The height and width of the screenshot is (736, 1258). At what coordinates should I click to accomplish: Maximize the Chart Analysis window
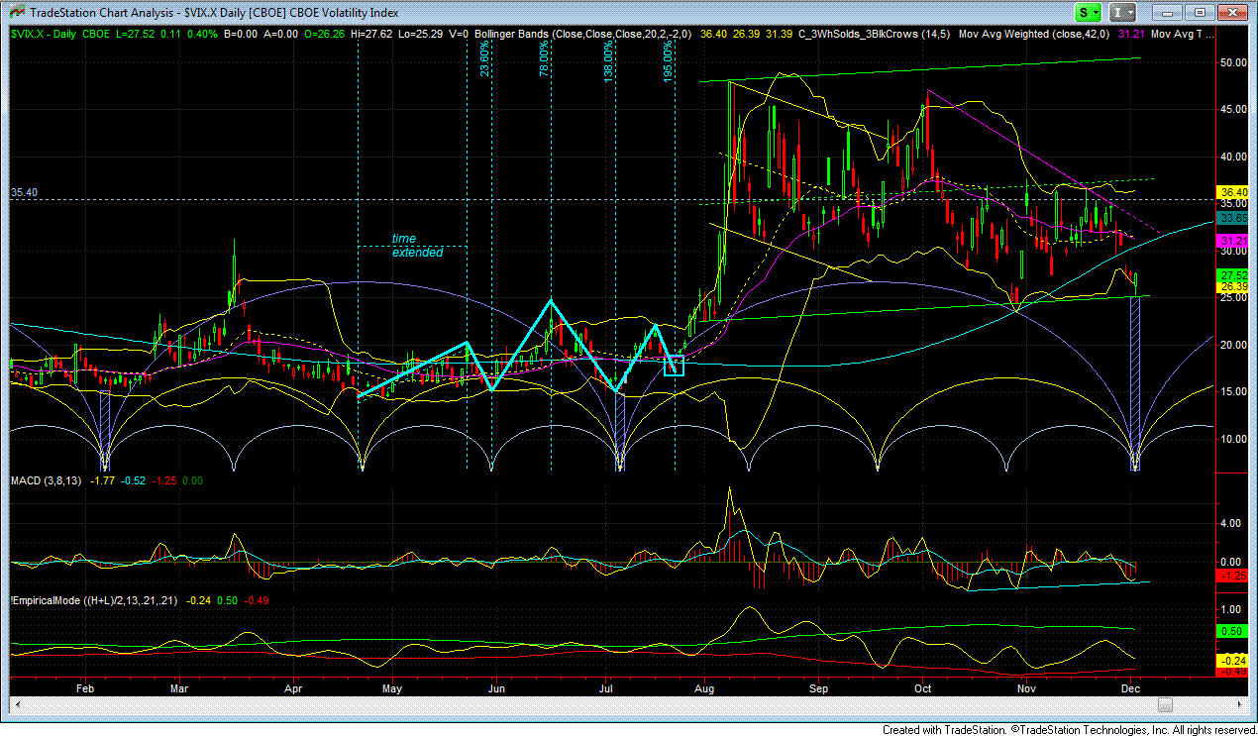tap(1200, 13)
